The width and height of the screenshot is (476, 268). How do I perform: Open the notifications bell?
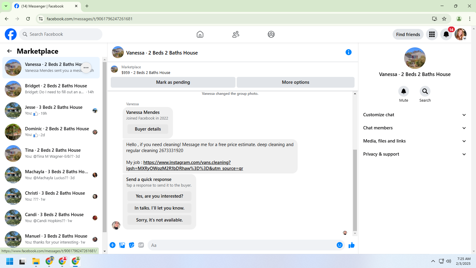(446, 34)
